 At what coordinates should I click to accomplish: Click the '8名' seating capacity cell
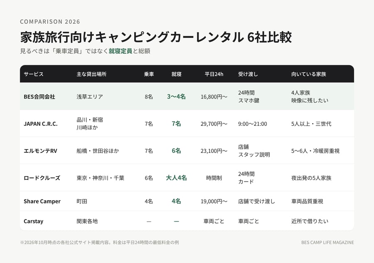pos(149,96)
